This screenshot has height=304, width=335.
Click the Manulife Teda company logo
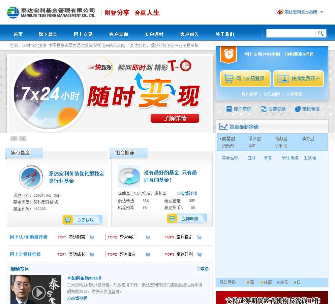[51, 12]
